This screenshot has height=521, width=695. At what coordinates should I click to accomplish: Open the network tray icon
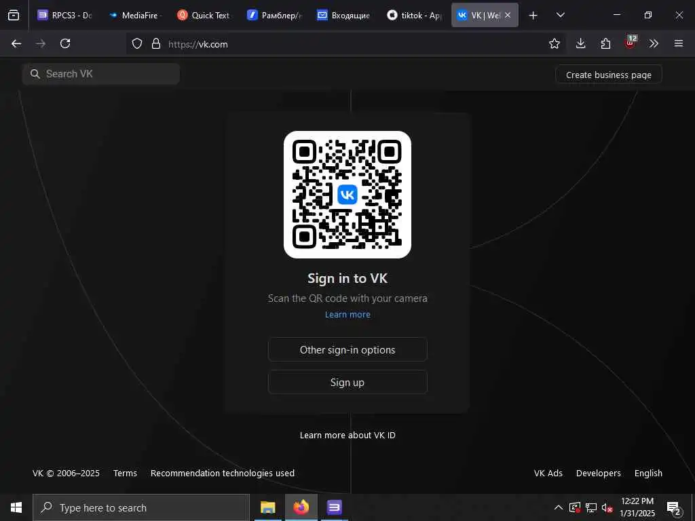pyautogui.click(x=591, y=507)
